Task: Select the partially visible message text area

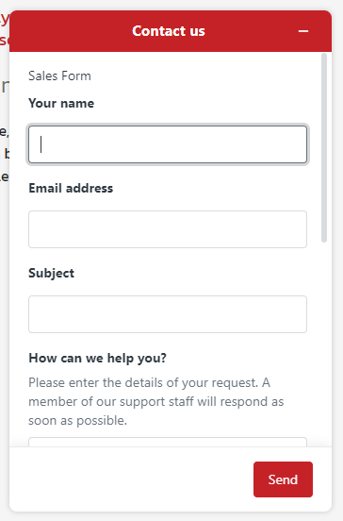Action: [168, 443]
